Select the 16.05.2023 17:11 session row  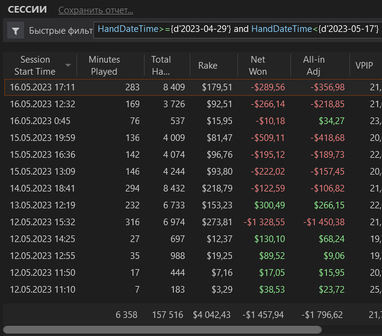click(193, 87)
